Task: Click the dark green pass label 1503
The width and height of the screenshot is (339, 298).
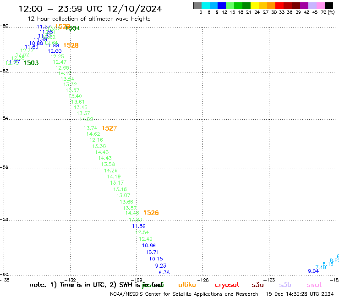Action: [31, 63]
